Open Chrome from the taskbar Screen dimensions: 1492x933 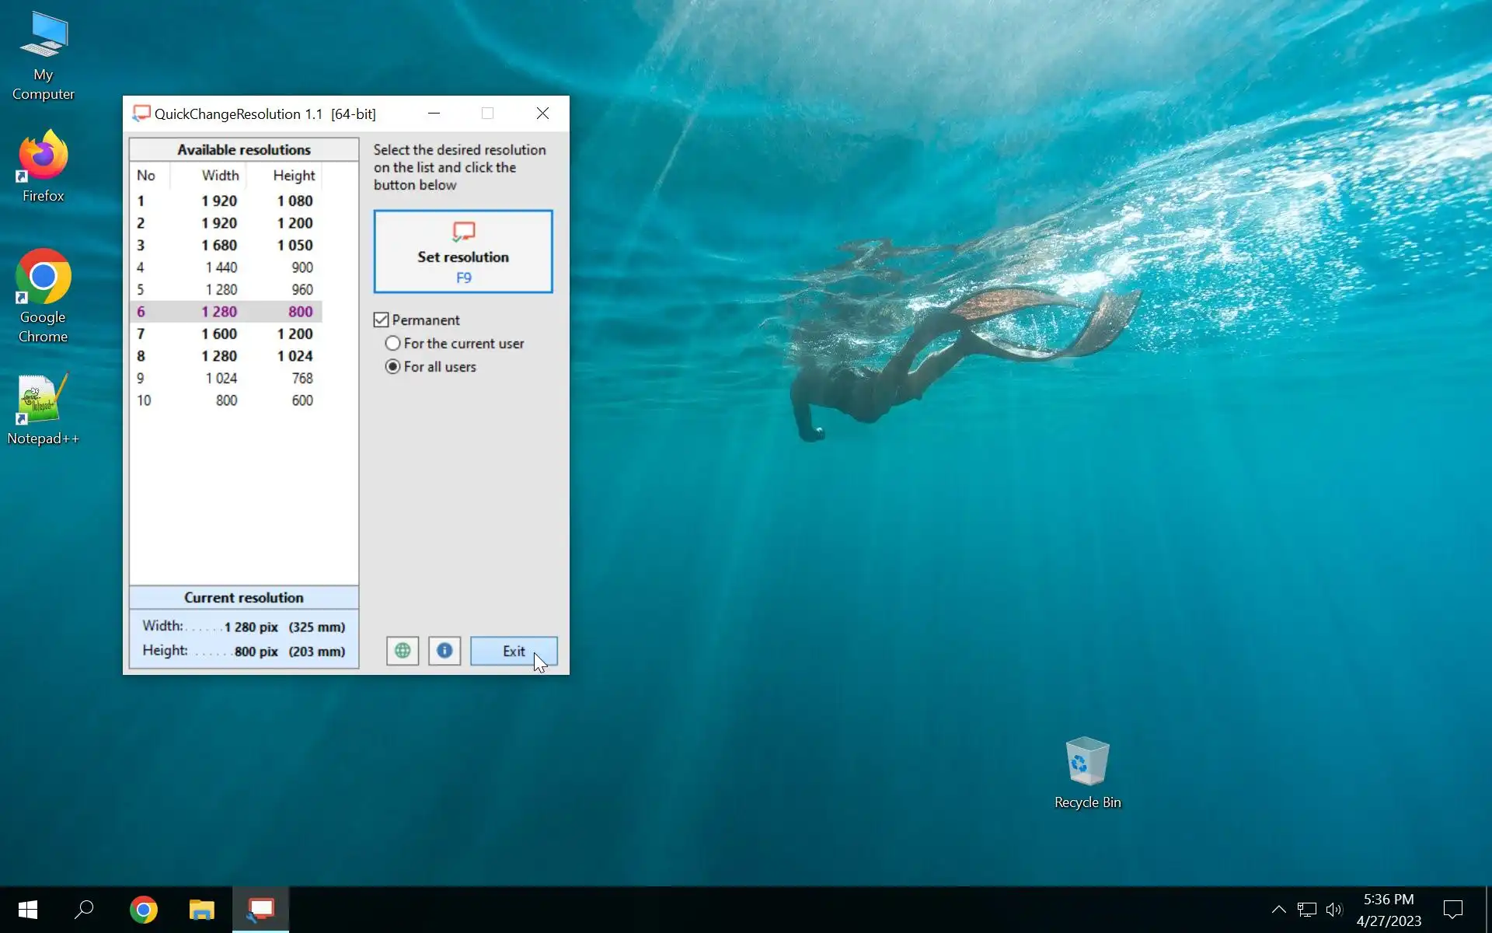click(x=144, y=910)
